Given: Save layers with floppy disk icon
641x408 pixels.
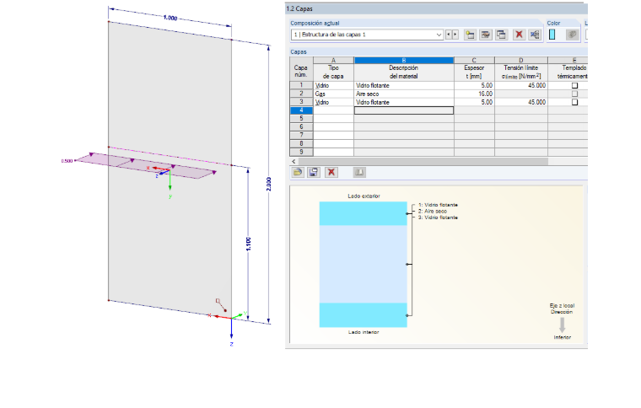Looking at the screenshot, I should pos(314,172).
